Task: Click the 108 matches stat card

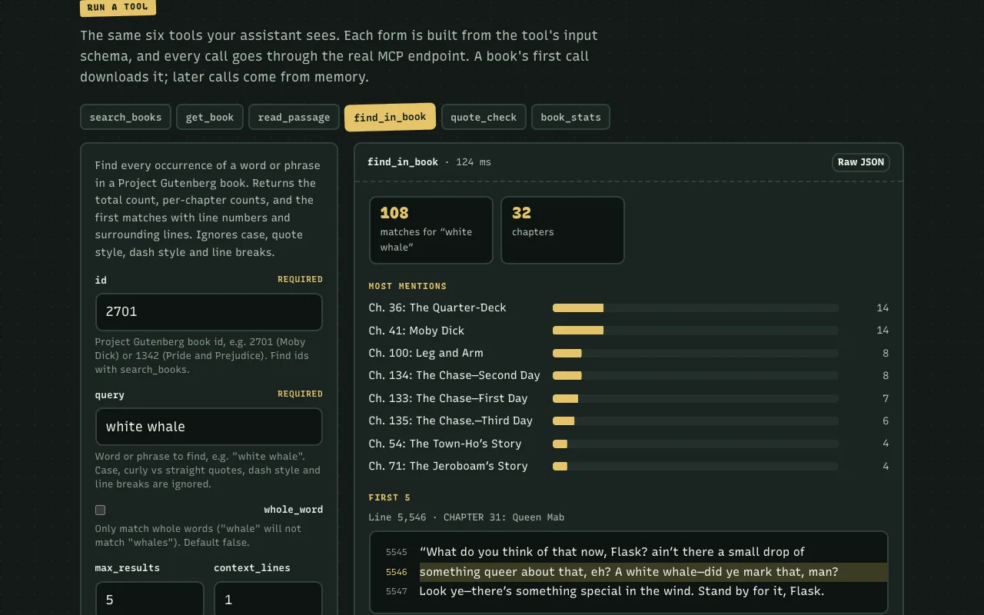Action: [431, 230]
